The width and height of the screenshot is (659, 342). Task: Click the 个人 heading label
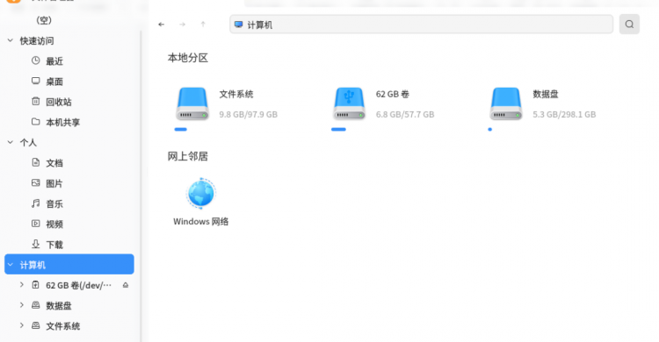[x=28, y=143]
